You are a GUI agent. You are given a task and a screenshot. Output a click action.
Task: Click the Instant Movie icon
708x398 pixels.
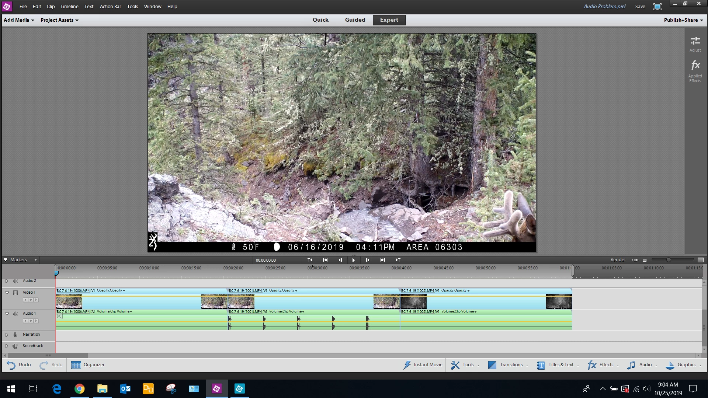coord(407,365)
